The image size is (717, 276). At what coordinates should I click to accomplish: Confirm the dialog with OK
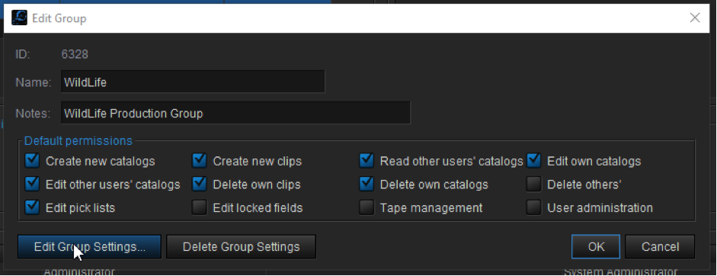click(x=596, y=247)
